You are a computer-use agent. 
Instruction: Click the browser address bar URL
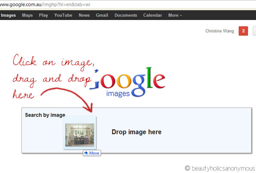[45, 4]
